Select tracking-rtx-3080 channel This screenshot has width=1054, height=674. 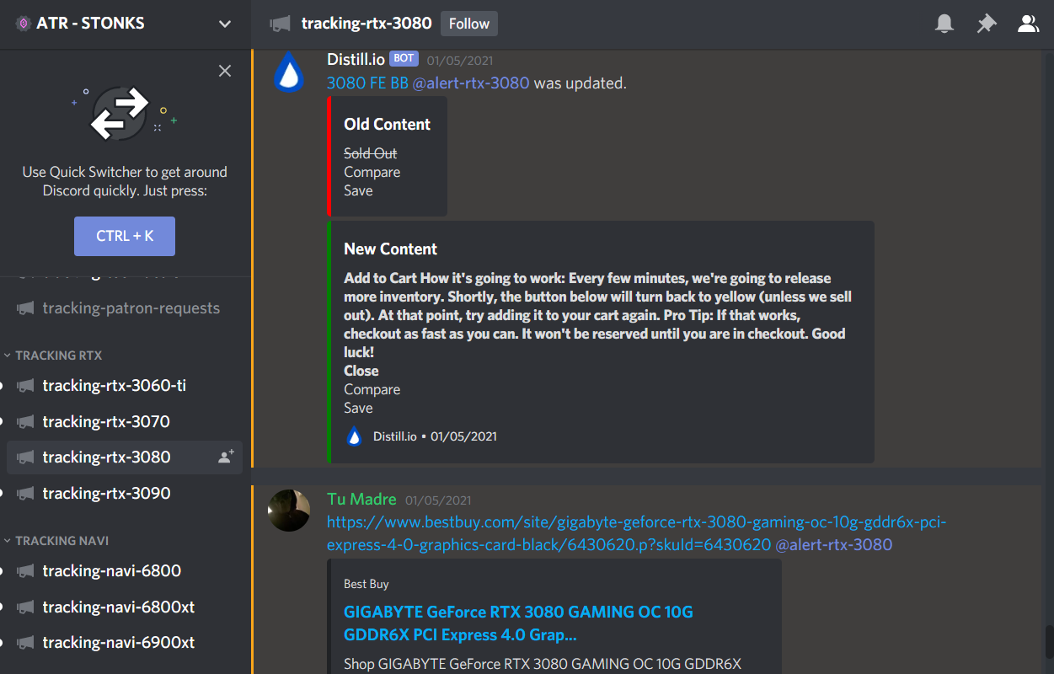click(125, 457)
